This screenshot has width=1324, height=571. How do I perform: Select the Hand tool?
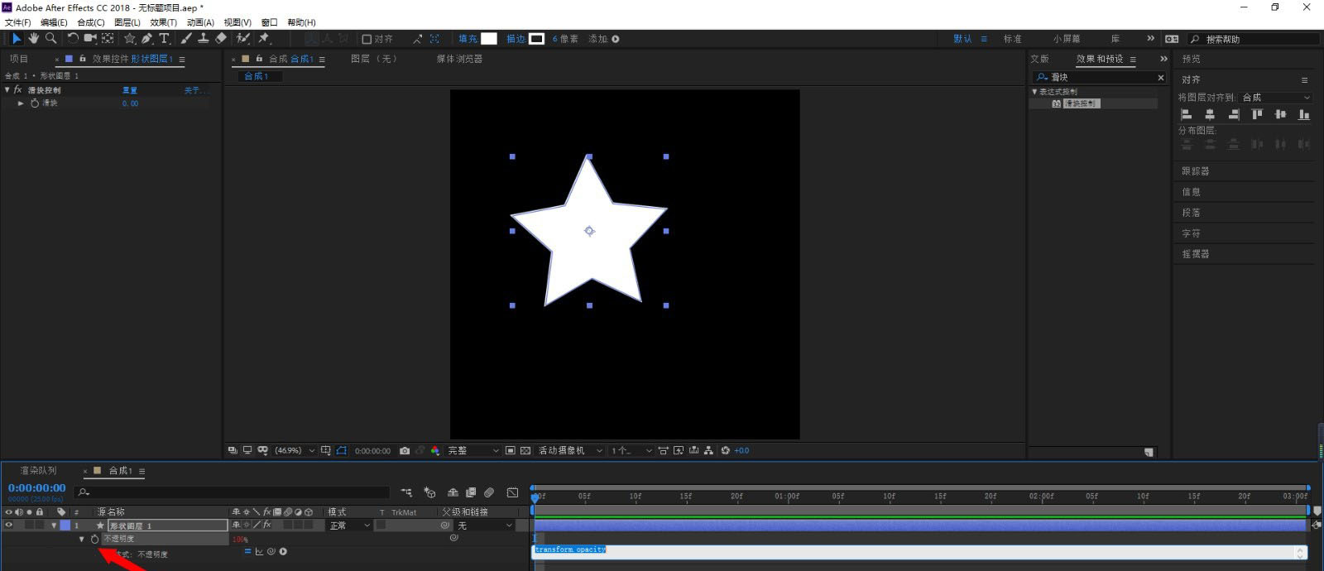[x=33, y=38]
